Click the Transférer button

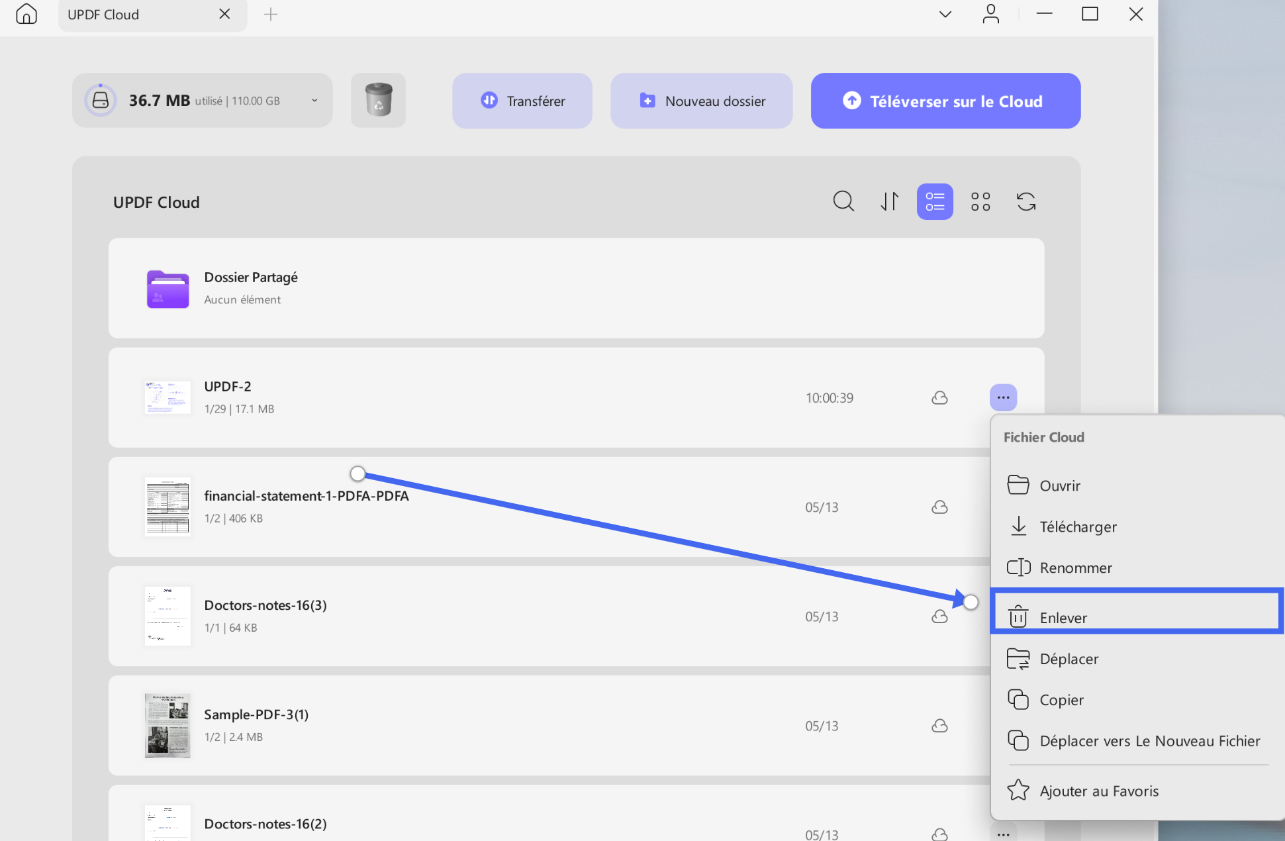pyautogui.click(x=522, y=101)
